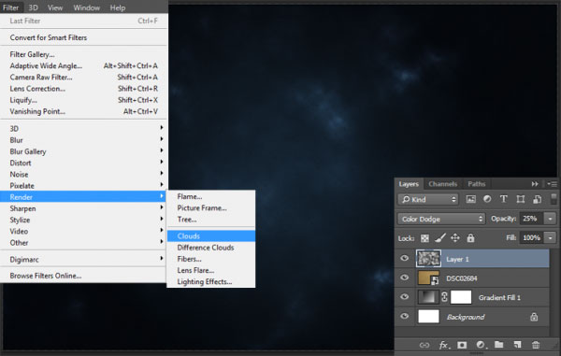Filter layers by smart object icon

(x=537, y=199)
